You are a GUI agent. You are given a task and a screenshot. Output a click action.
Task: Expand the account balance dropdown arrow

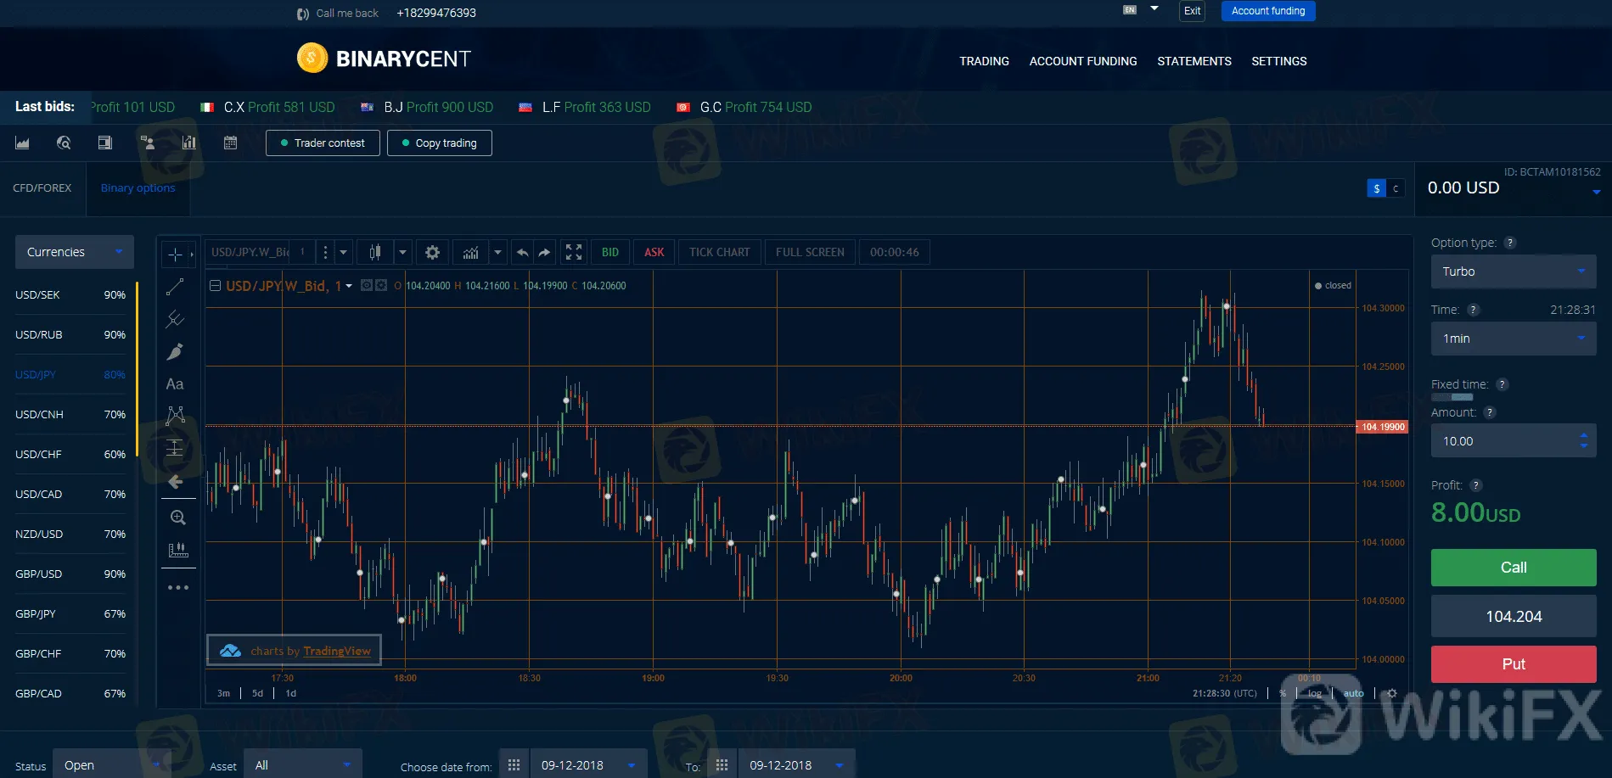click(1596, 192)
